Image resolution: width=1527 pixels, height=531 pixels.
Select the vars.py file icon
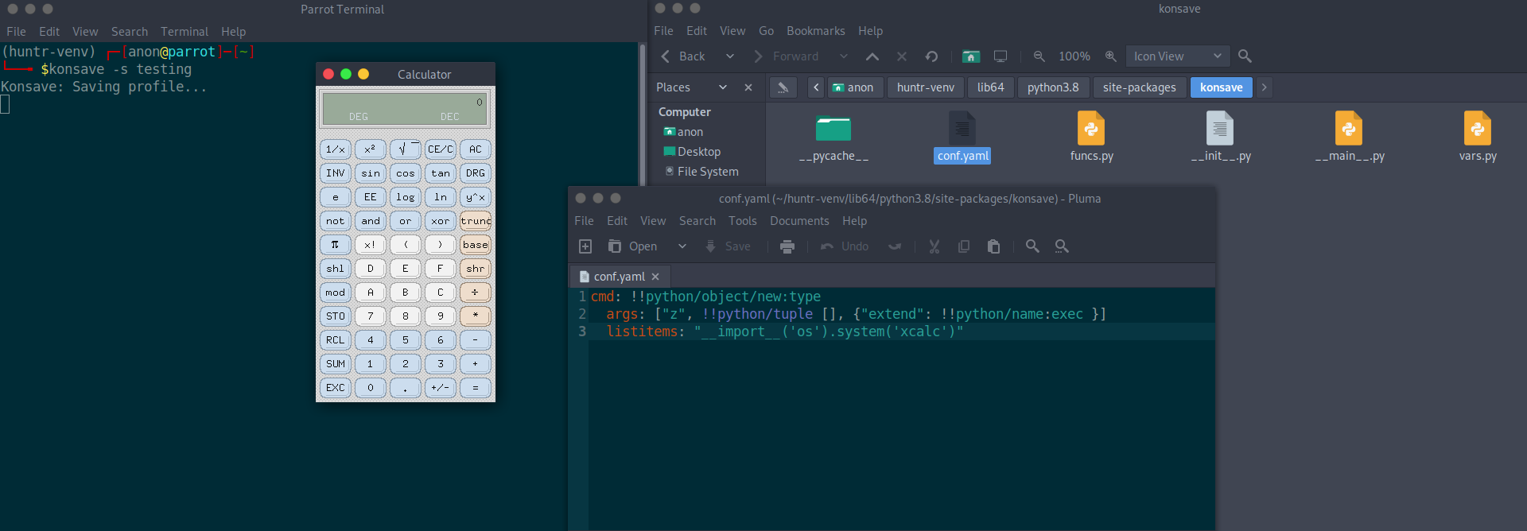pos(1478,128)
